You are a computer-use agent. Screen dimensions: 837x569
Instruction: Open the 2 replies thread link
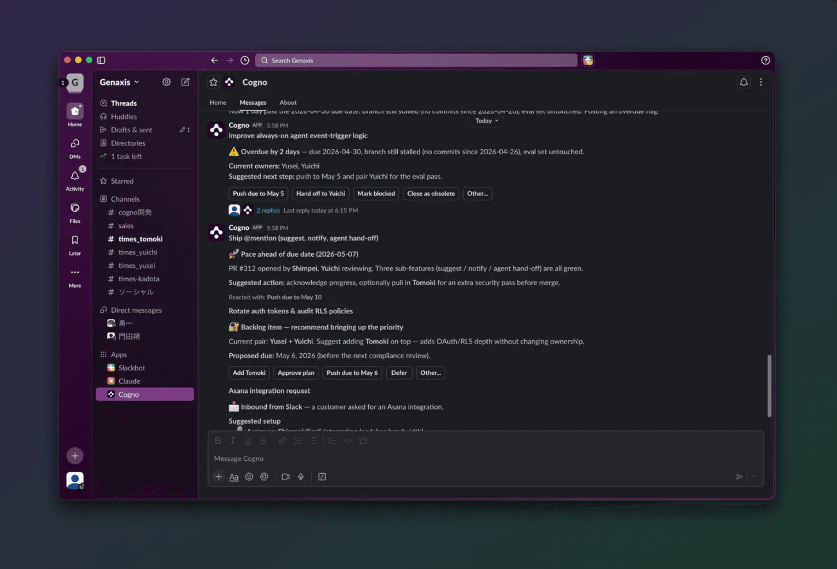268,210
